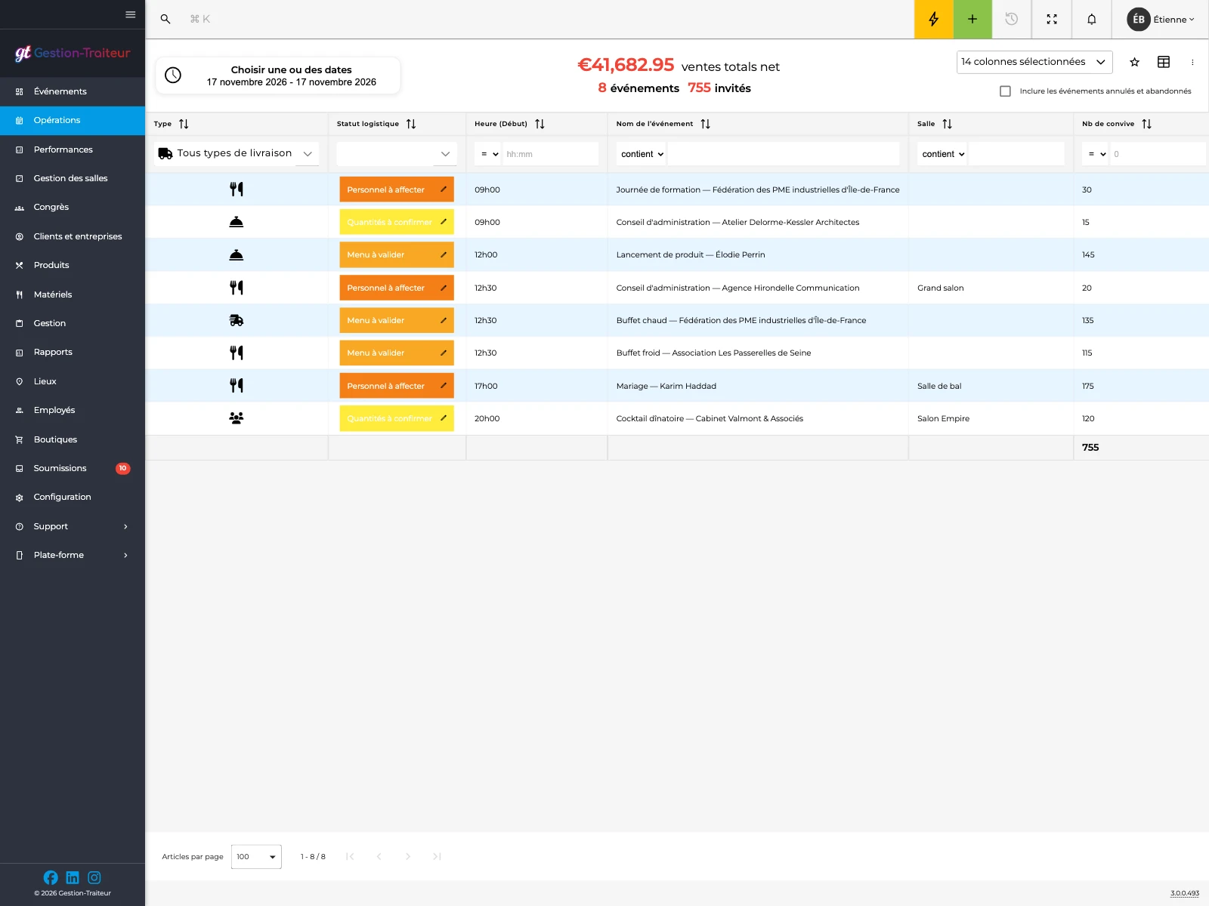
Task: Open the Étienne user menu
Action: (x=1160, y=19)
